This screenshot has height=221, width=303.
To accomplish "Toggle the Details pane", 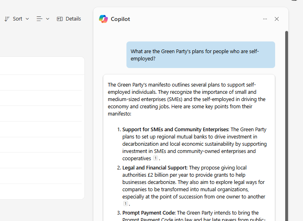I will [69, 19].
